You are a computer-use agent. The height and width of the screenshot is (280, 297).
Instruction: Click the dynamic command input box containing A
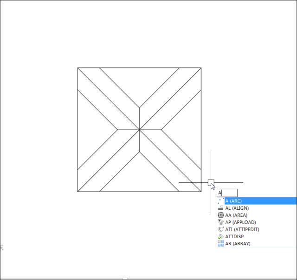[227, 193]
